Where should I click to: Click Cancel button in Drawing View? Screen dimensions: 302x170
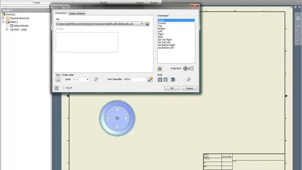tap(189, 88)
